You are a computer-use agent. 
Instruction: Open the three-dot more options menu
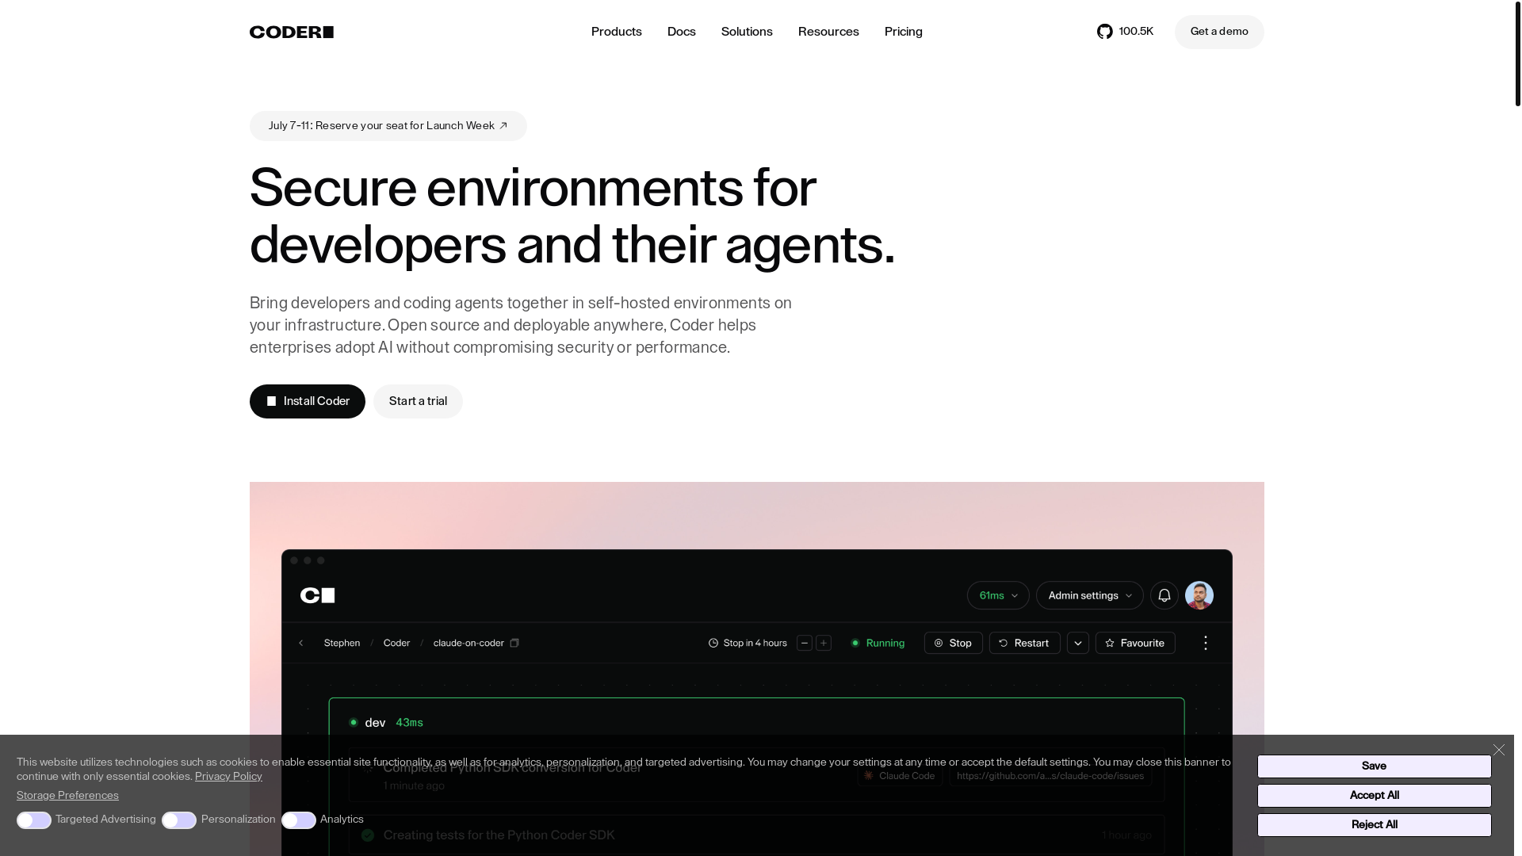click(x=1205, y=643)
